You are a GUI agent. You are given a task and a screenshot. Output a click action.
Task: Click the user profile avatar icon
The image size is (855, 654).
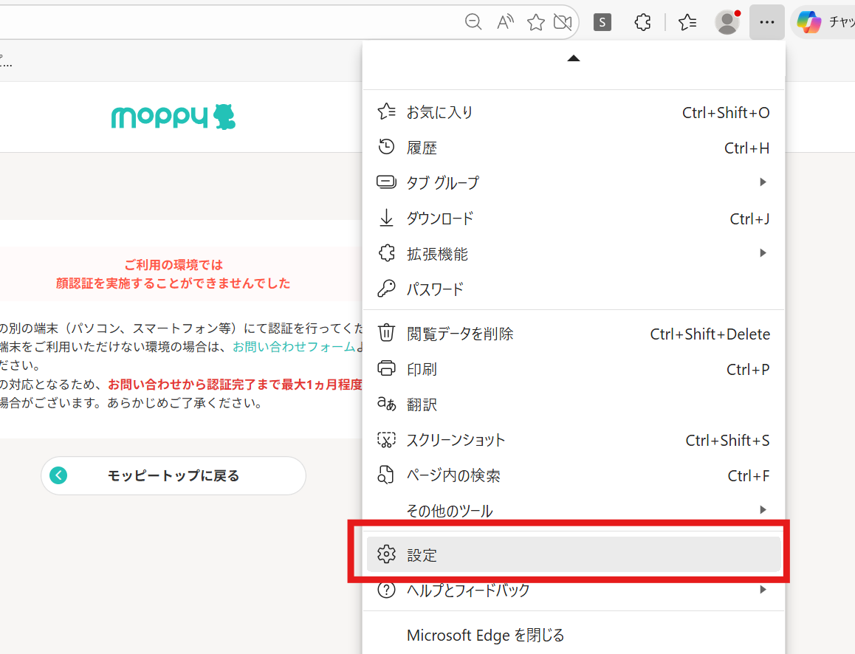727,22
